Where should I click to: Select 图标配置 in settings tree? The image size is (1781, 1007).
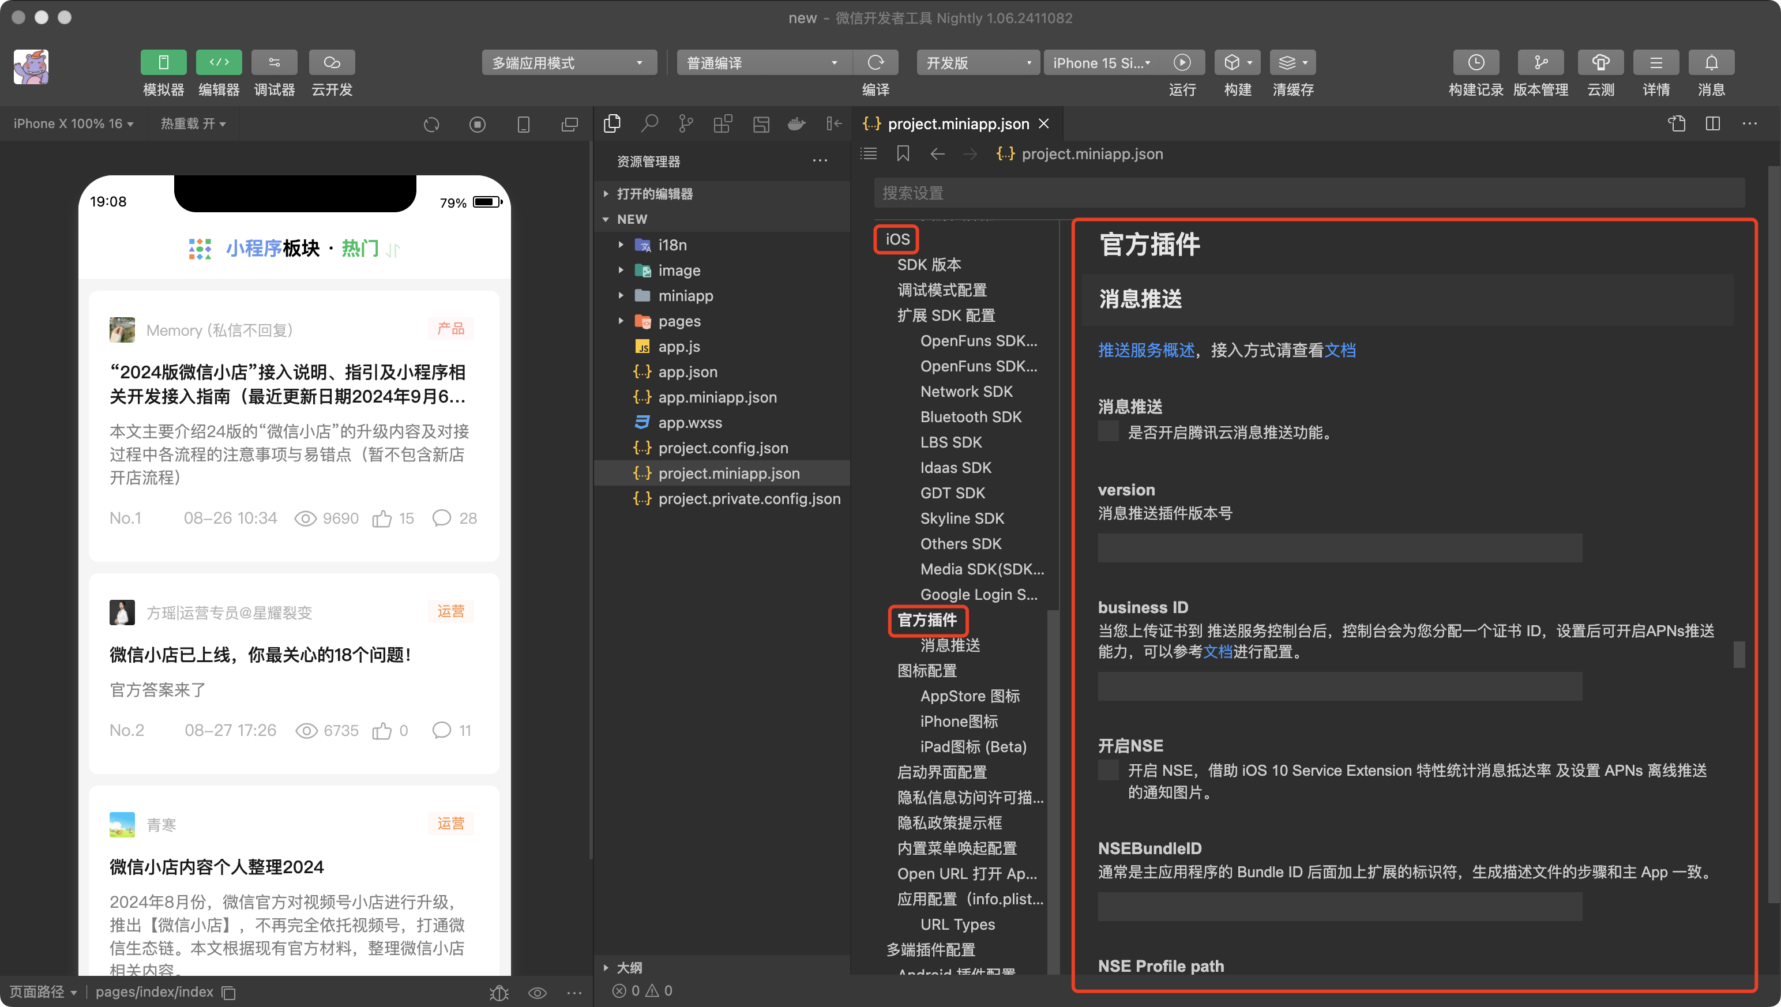[927, 670]
